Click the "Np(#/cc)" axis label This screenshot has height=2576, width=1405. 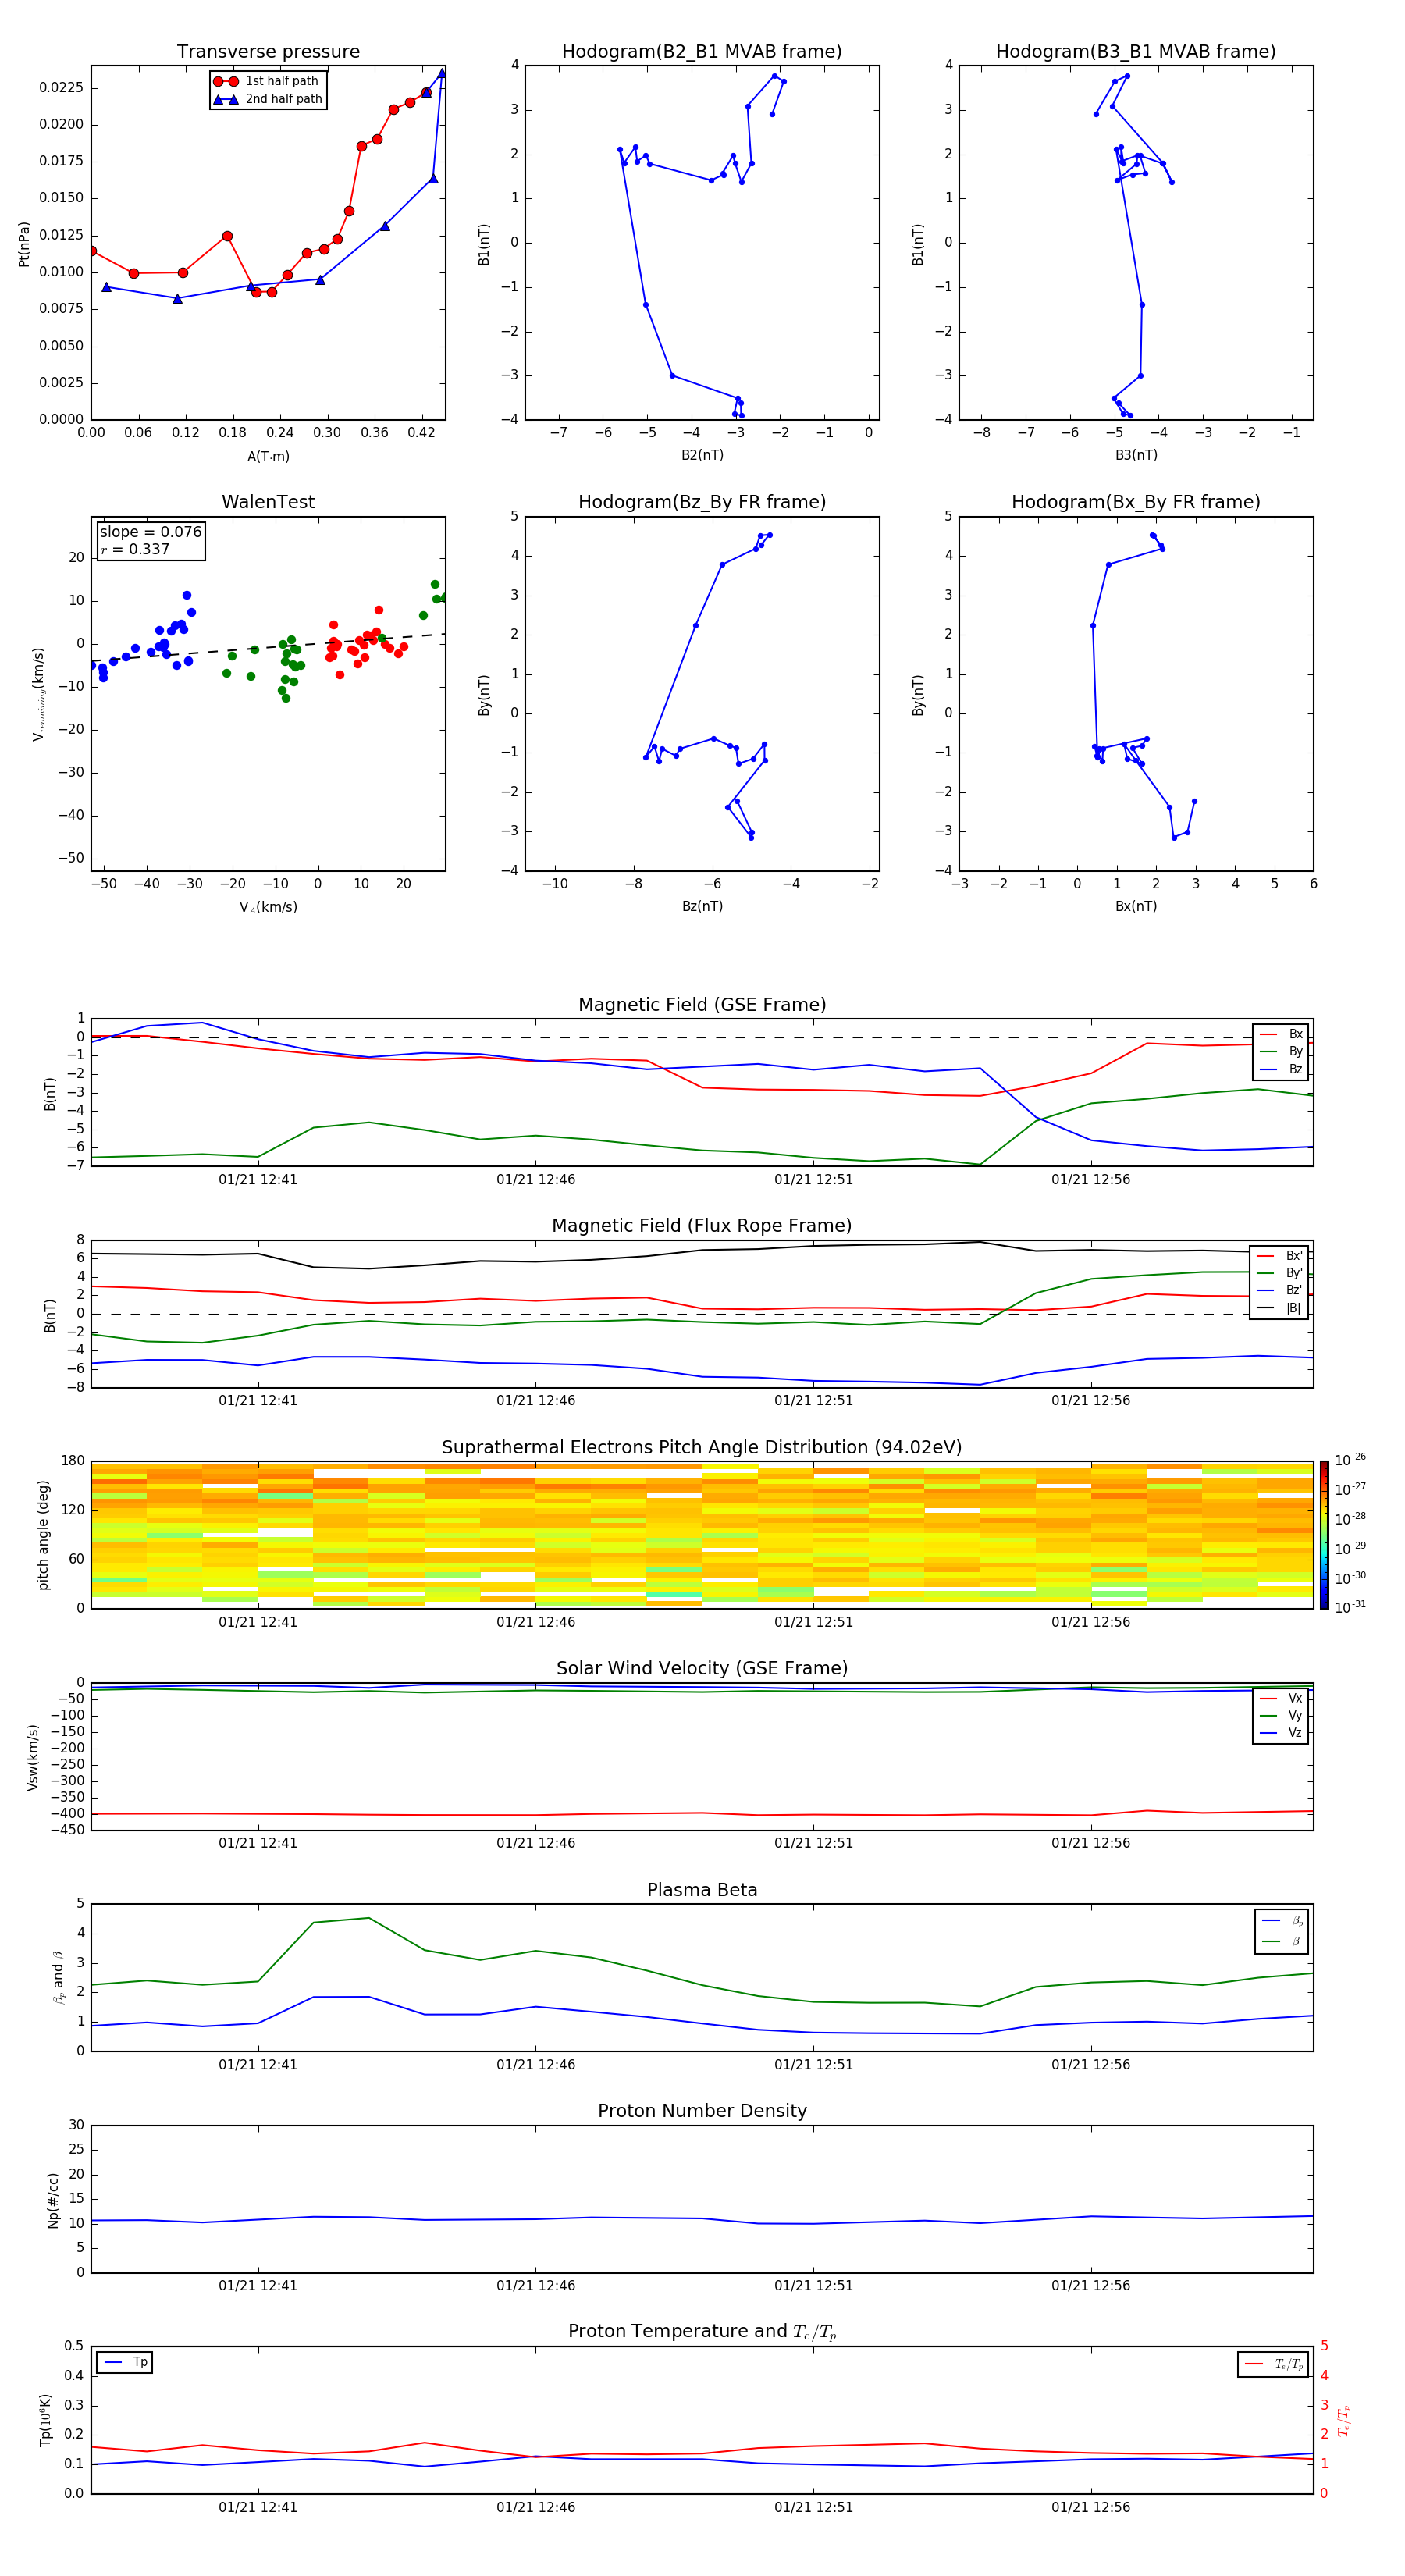click(x=53, y=2200)
